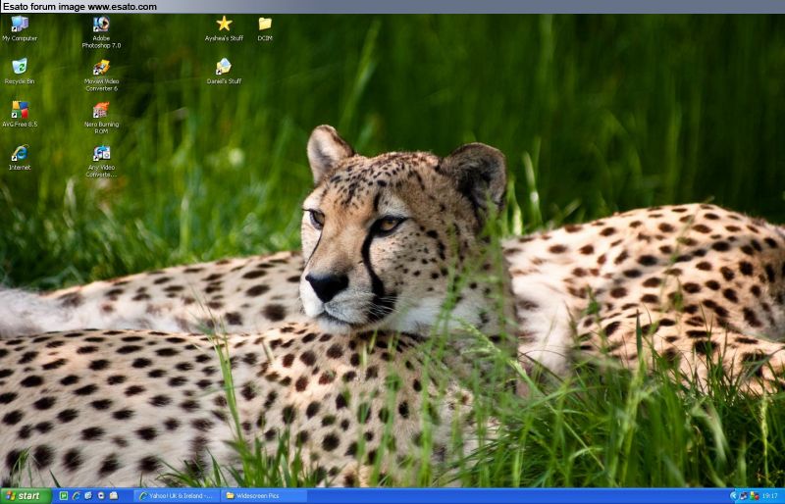The width and height of the screenshot is (785, 504).
Task: Switch to Widescreen Pics taskbar window
Action: (264, 496)
